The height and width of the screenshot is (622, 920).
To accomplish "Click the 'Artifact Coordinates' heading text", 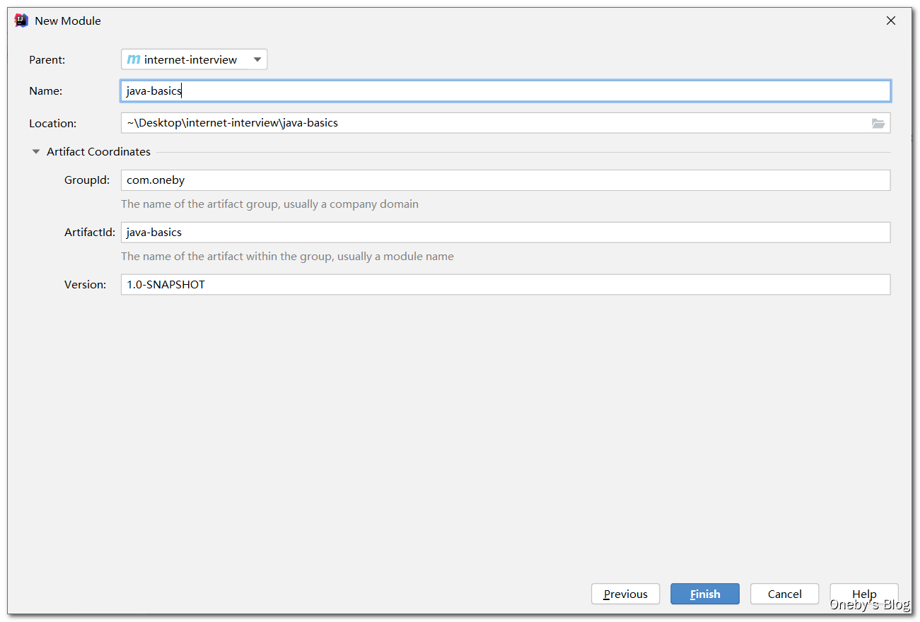I will [x=98, y=152].
